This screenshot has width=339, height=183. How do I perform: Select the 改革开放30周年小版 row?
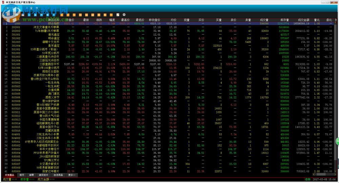pos(168,75)
